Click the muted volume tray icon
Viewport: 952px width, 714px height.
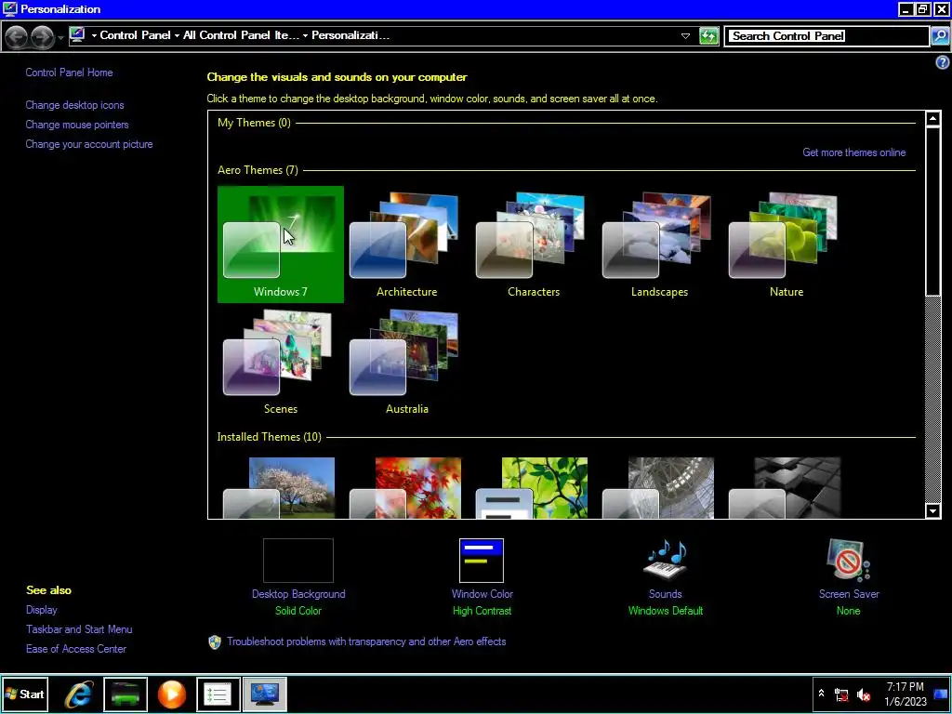pyautogui.click(x=863, y=694)
